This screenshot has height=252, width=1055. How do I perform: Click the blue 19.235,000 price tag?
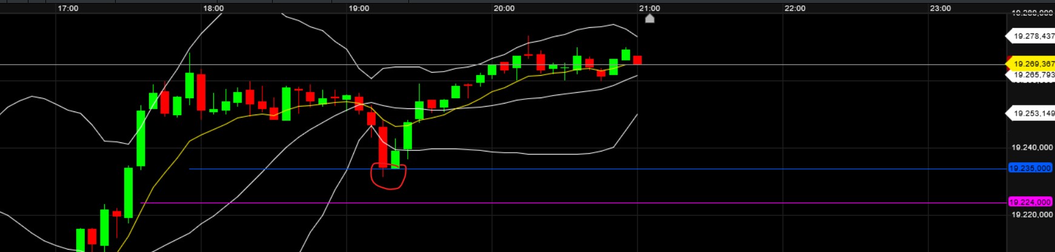tap(1030, 168)
